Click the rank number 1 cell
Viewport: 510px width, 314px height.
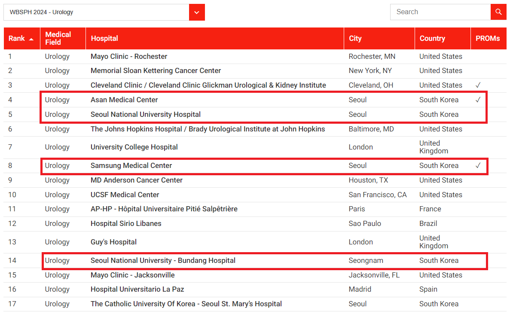coord(10,57)
